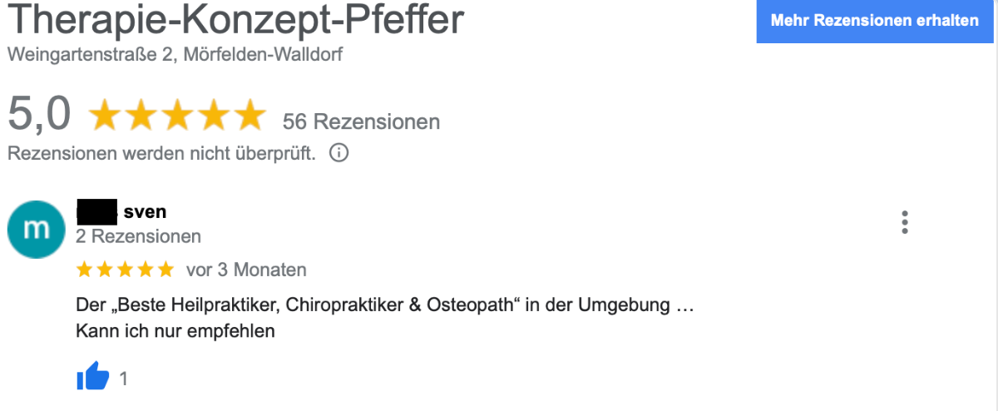Open reviewer profile name 'sven'
This screenshot has width=998, height=411.
145,212
